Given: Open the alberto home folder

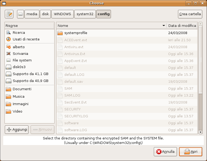Looking at the screenshot, I should tap(18, 47).
